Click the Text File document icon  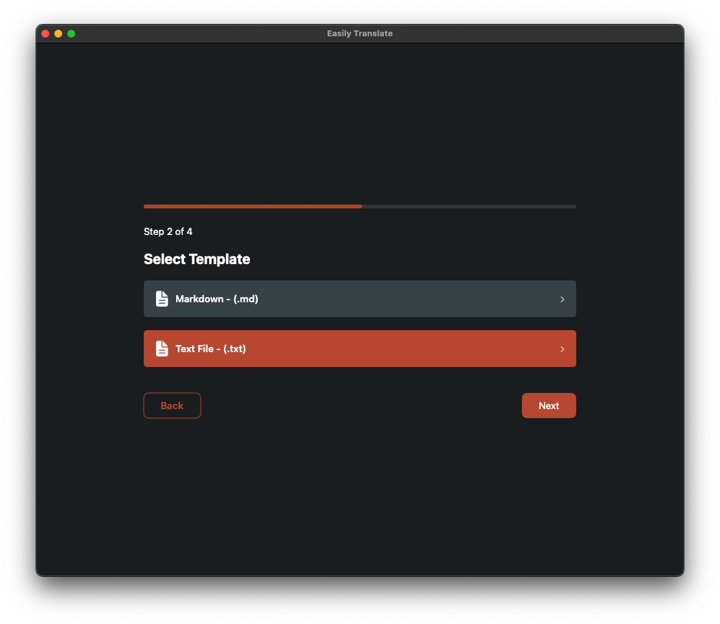pyautogui.click(x=162, y=349)
